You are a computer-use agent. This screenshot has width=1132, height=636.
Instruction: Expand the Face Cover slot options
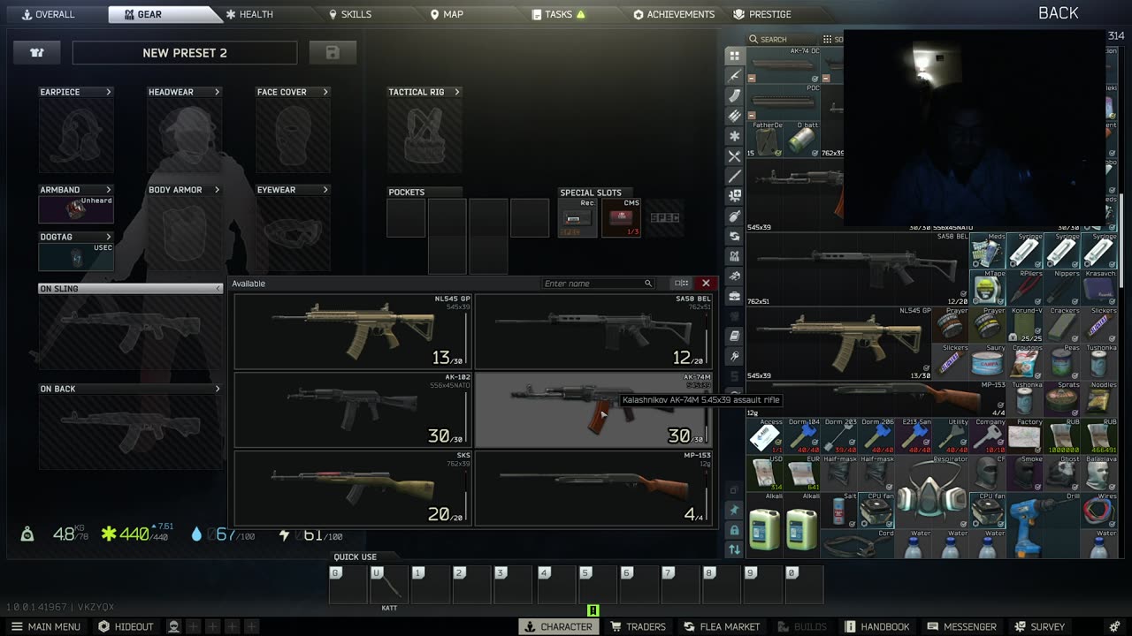point(325,92)
